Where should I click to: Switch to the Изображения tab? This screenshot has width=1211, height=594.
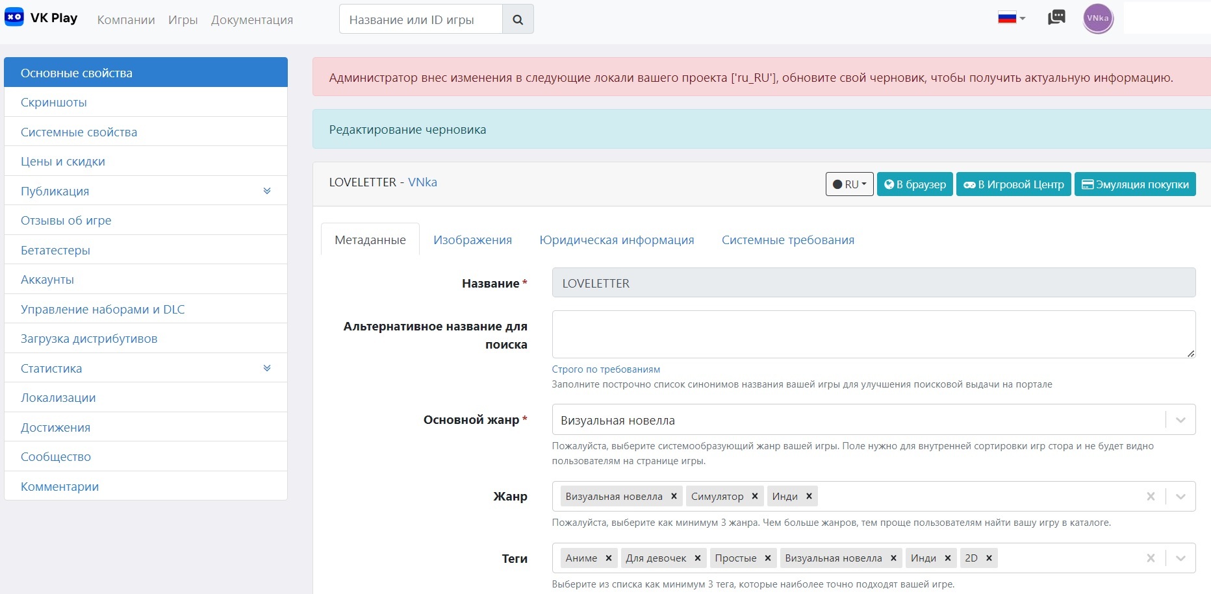(472, 240)
